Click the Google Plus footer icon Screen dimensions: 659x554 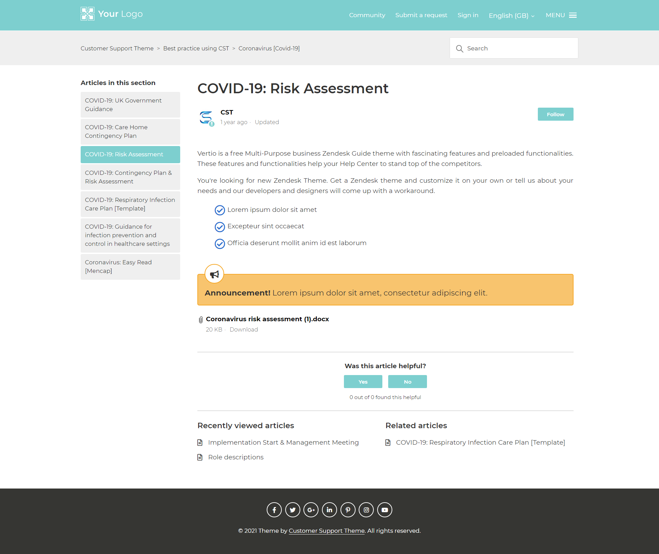click(x=311, y=510)
